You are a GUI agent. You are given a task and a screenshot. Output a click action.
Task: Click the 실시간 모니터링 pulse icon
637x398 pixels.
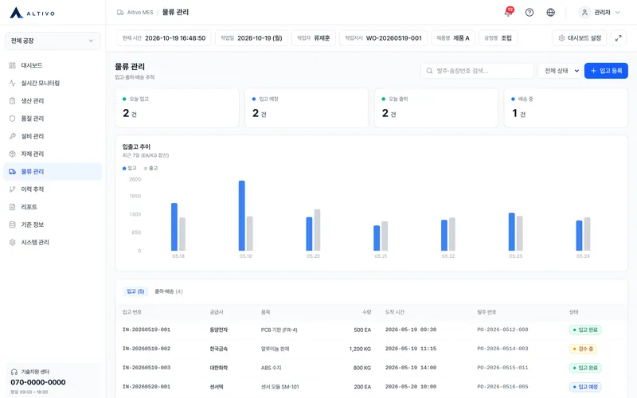[x=13, y=83]
